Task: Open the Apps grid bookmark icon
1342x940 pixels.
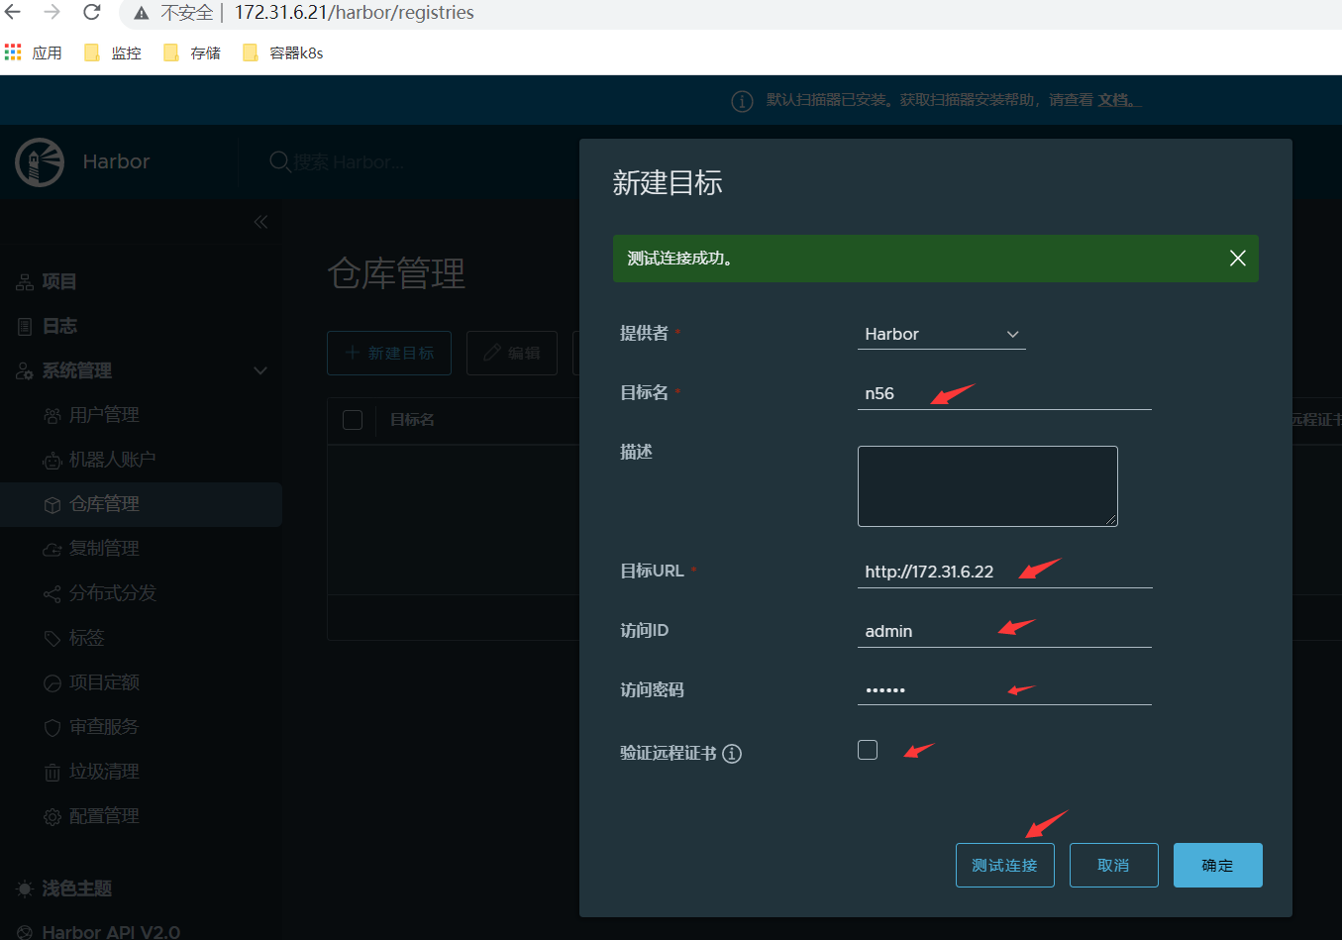Action: (x=13, y=52)
